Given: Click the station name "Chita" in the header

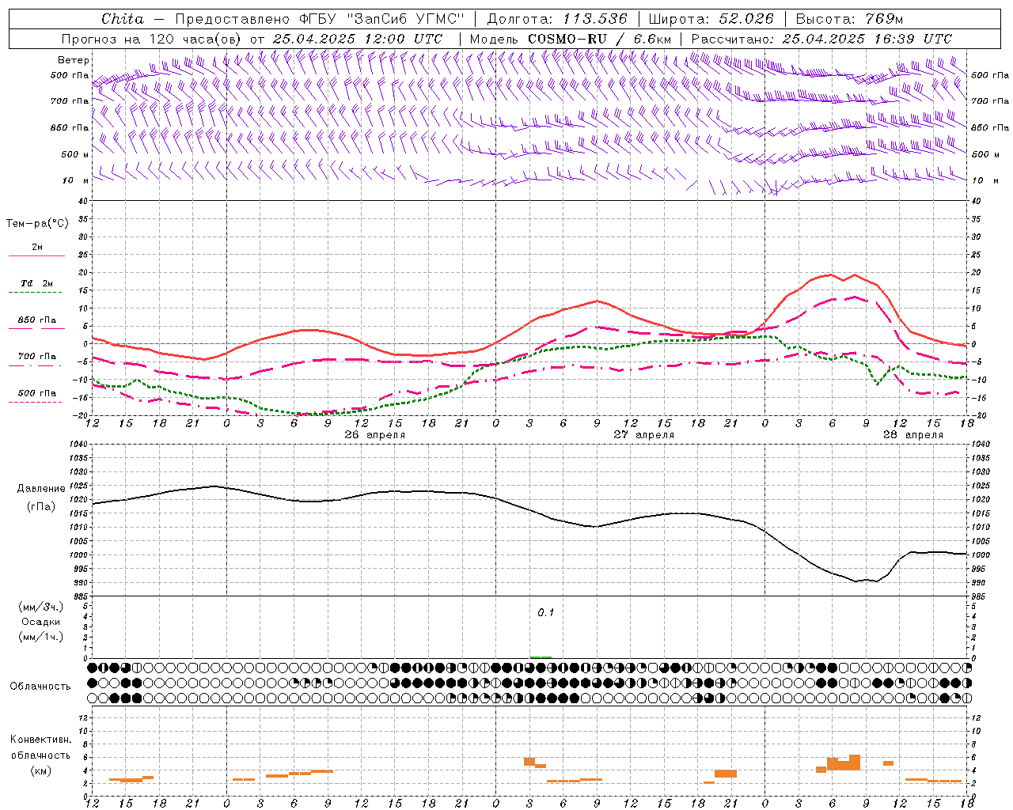Looking at the screenshot, I should click(x=123, y=19).
